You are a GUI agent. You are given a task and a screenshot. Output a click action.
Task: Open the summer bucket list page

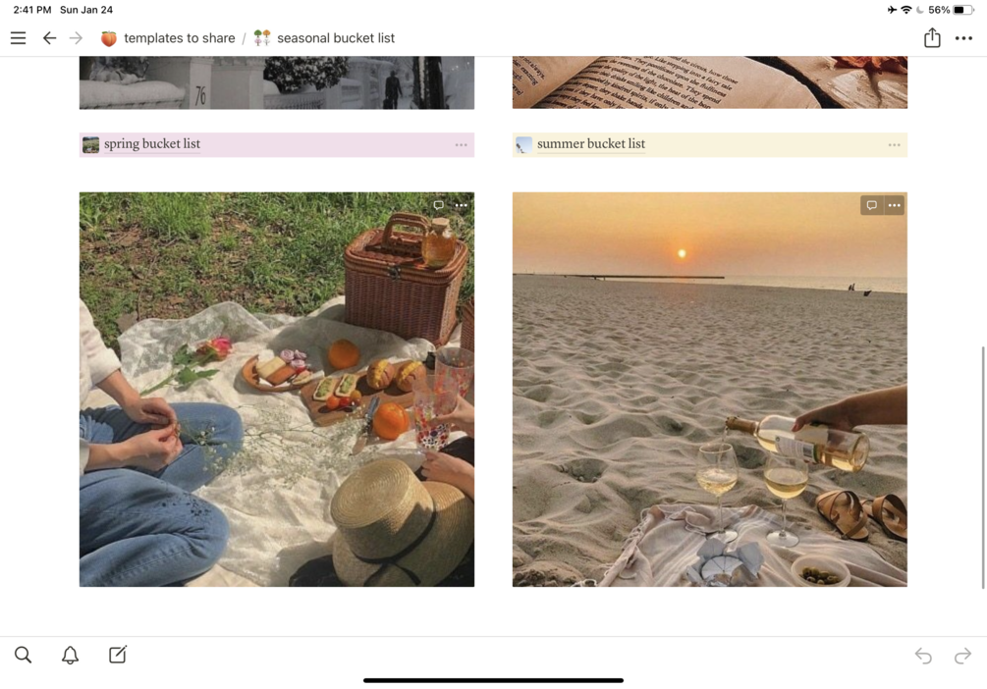[591, 144]
